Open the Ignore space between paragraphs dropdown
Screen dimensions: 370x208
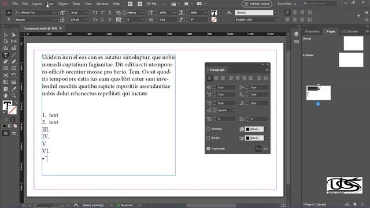point(233,110)
